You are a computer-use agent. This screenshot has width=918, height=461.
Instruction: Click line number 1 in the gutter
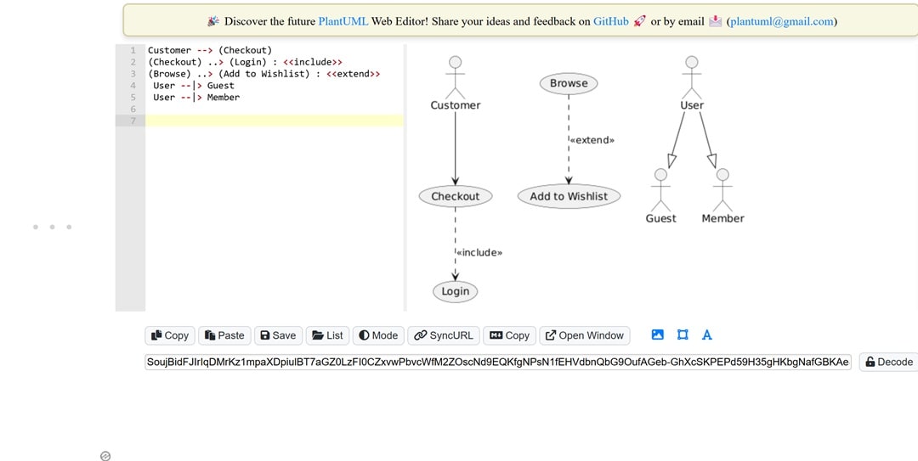[133, 50]
